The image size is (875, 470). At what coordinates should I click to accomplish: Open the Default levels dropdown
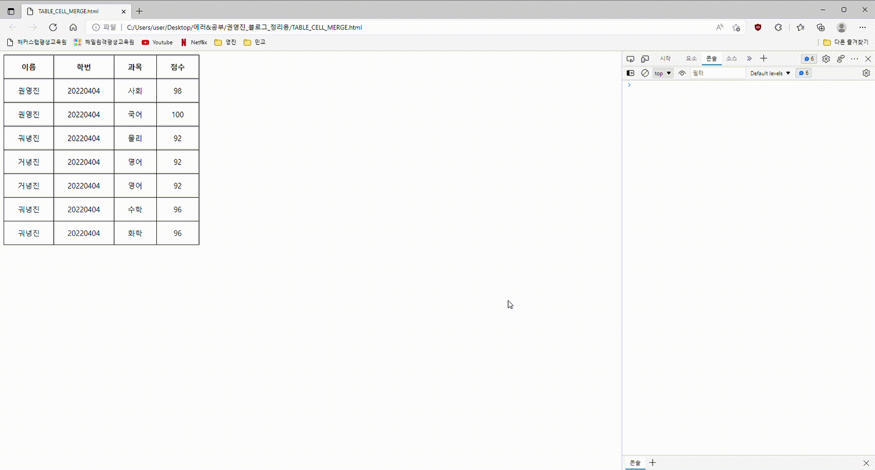[x=770, y=73]
